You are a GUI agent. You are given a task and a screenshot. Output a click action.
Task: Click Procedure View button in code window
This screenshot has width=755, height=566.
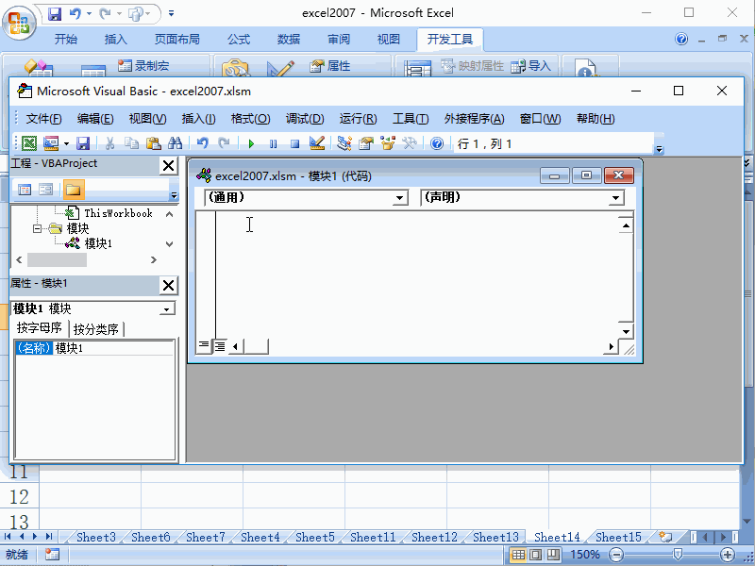pyautogui.click(x=204, y=345)
